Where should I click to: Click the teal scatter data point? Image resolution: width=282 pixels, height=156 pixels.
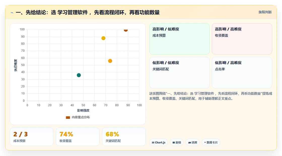pyautogui.click(x=79, y=75)
